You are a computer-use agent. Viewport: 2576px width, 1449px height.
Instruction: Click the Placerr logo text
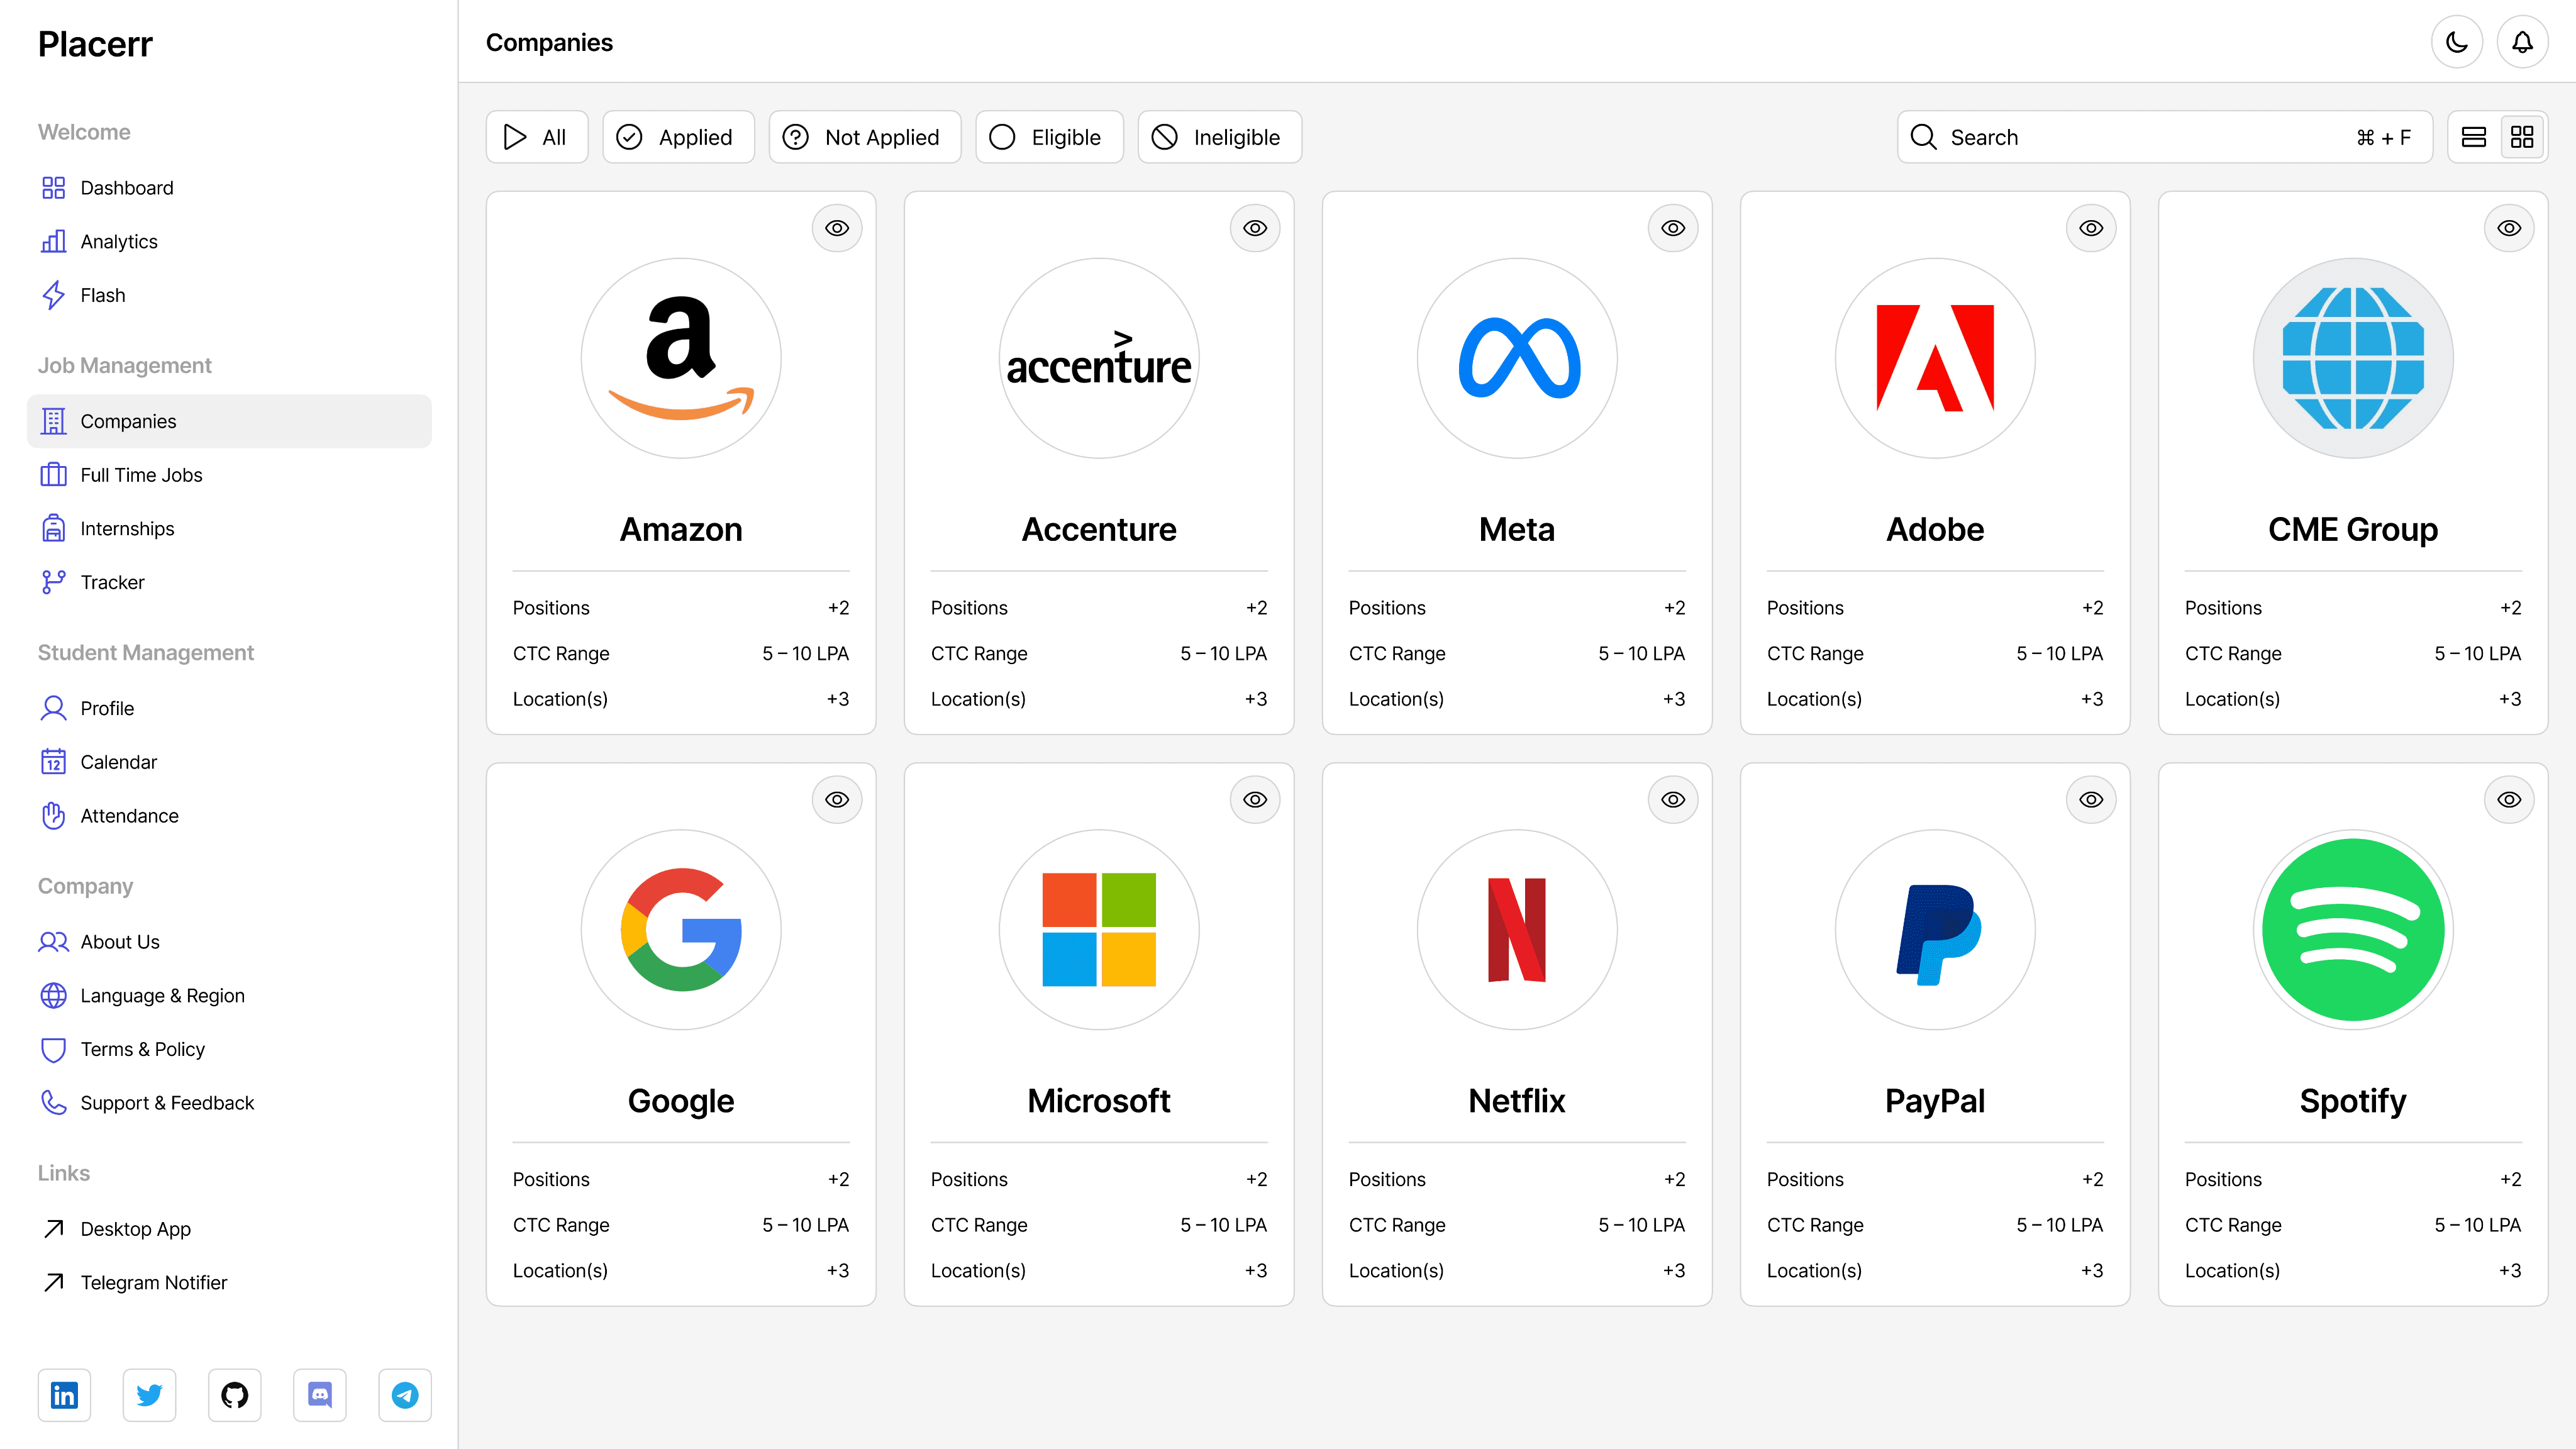click(95, 44)
